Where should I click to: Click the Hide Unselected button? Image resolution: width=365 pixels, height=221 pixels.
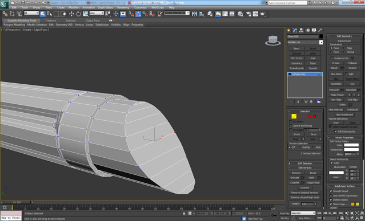(x=344, y=114)
